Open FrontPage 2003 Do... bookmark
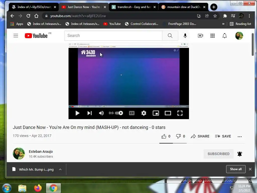The image size is (257, 193). 179,24
